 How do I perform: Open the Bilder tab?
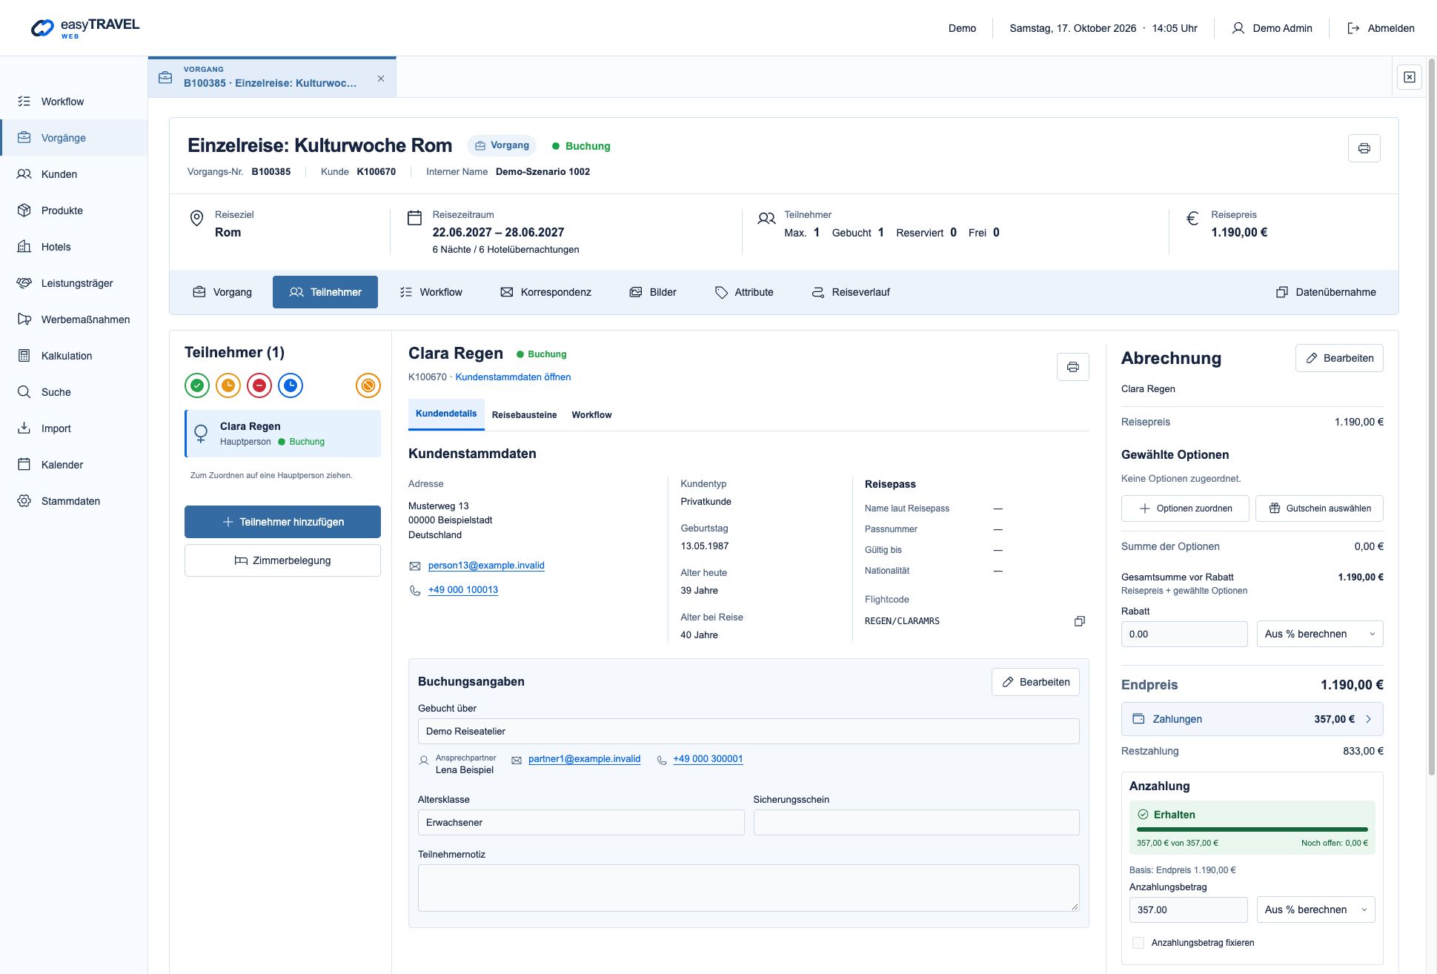[653, 292]
